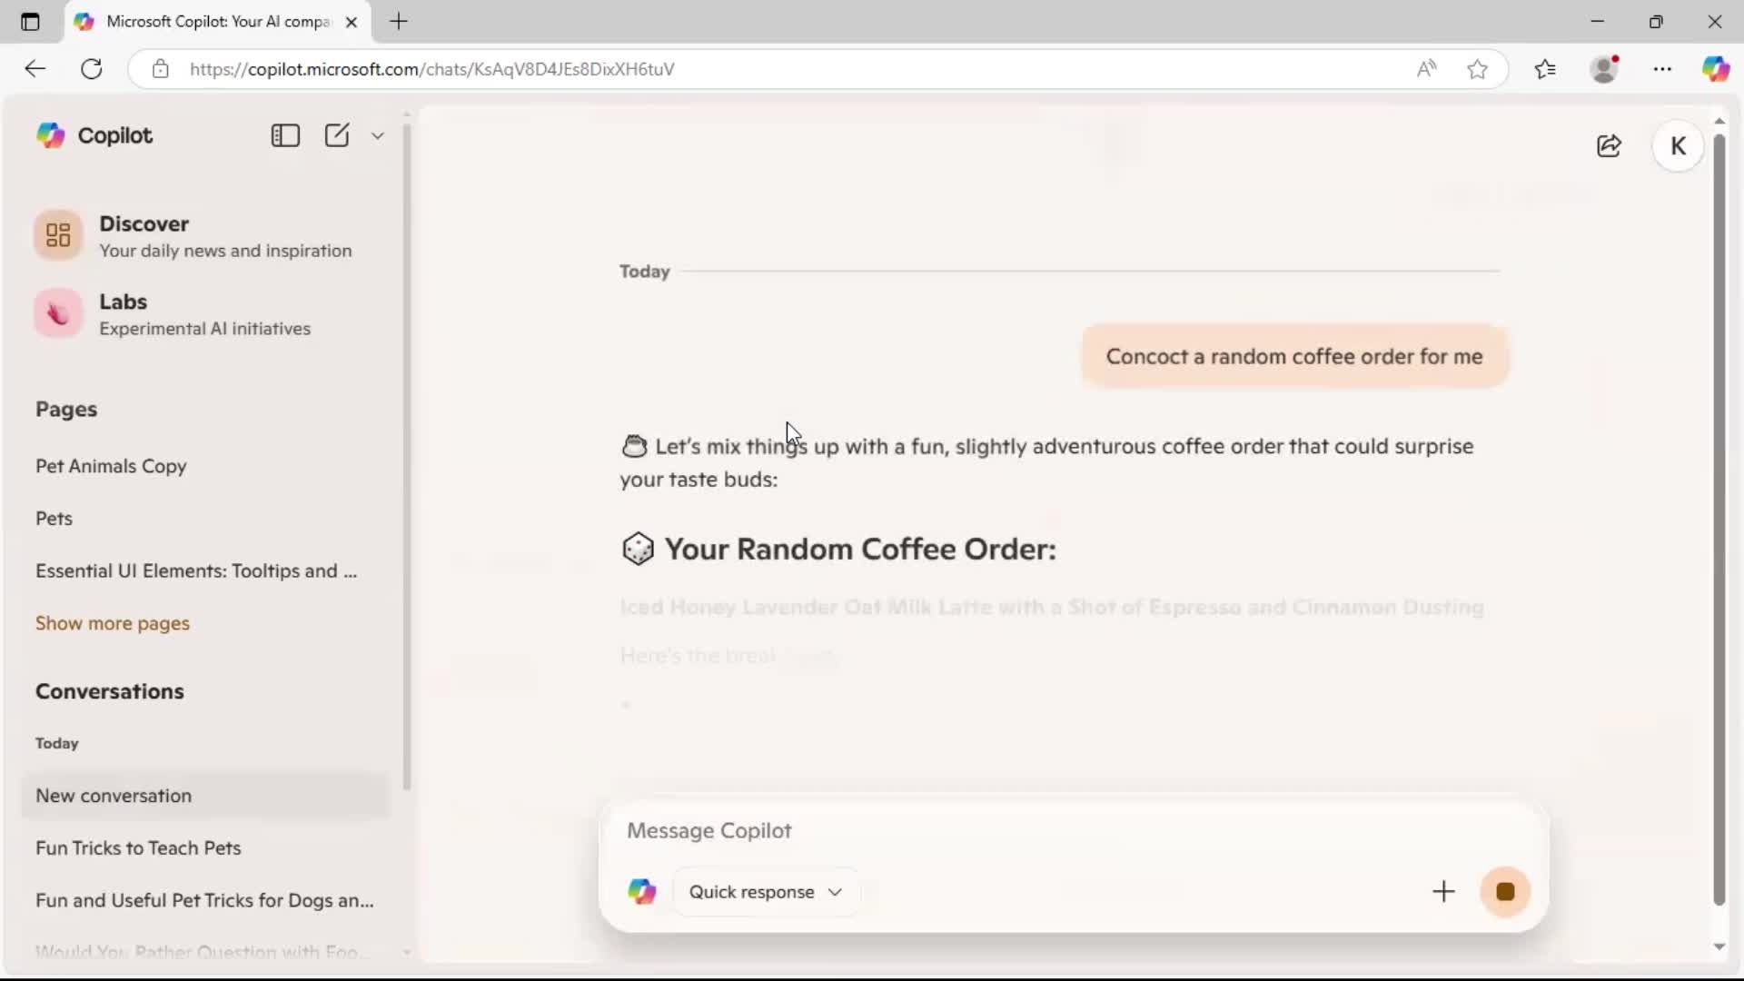This screenshot has height=981, width=1744.
Task: Open the browser Favorites list icon
Action: coord(1545,69)
